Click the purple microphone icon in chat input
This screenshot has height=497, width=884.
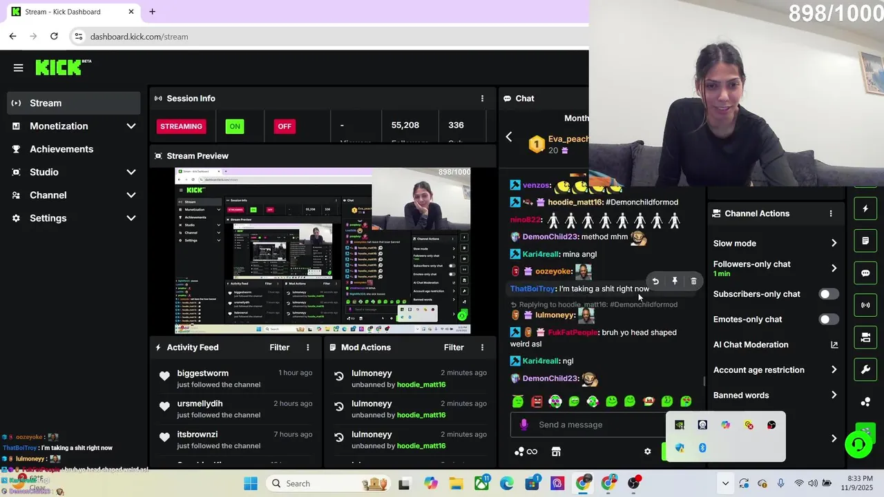tap(523, 425)
